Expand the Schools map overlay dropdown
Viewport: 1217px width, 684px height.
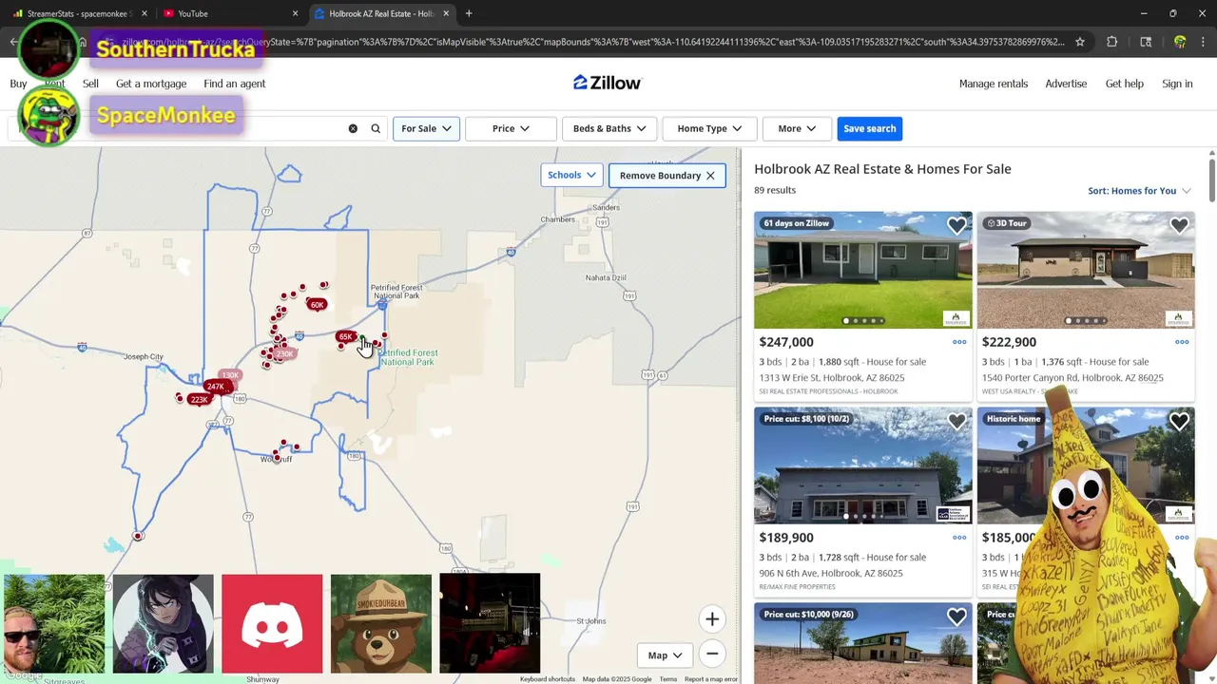tap(571, 175)
